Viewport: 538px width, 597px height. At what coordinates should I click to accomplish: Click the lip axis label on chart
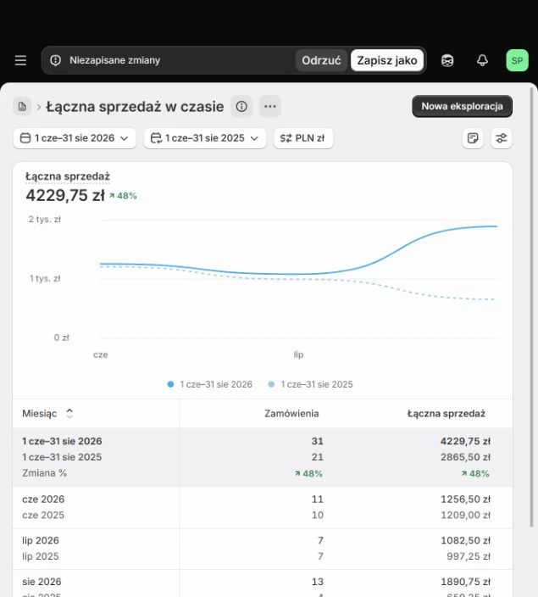298,354
